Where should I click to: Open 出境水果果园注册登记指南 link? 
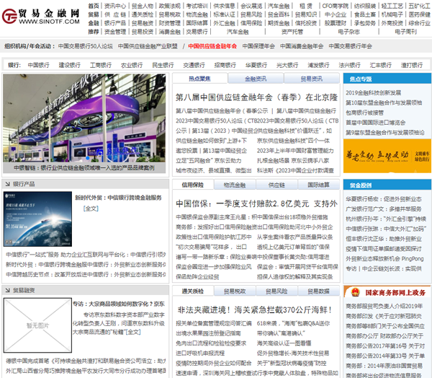click(208, 333)
